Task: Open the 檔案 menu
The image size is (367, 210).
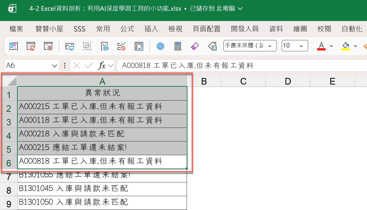Action: pos(16,29)
